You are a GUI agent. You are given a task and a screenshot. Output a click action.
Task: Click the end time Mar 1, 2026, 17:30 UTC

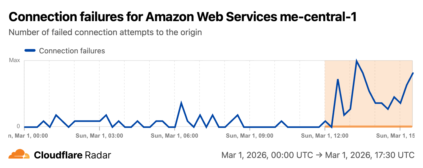pyautogui.click(x=370, y=155)
